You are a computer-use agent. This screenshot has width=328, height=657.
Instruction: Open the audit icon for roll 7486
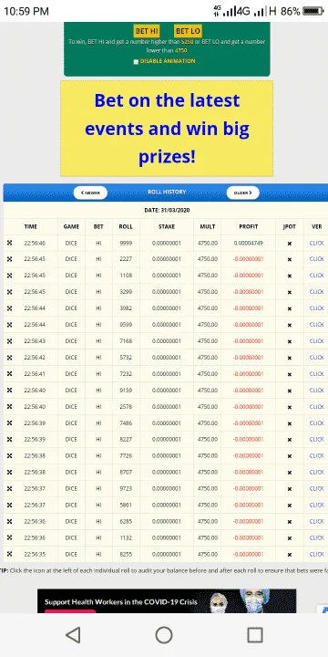pyautogui.click(x=9, y=422)
